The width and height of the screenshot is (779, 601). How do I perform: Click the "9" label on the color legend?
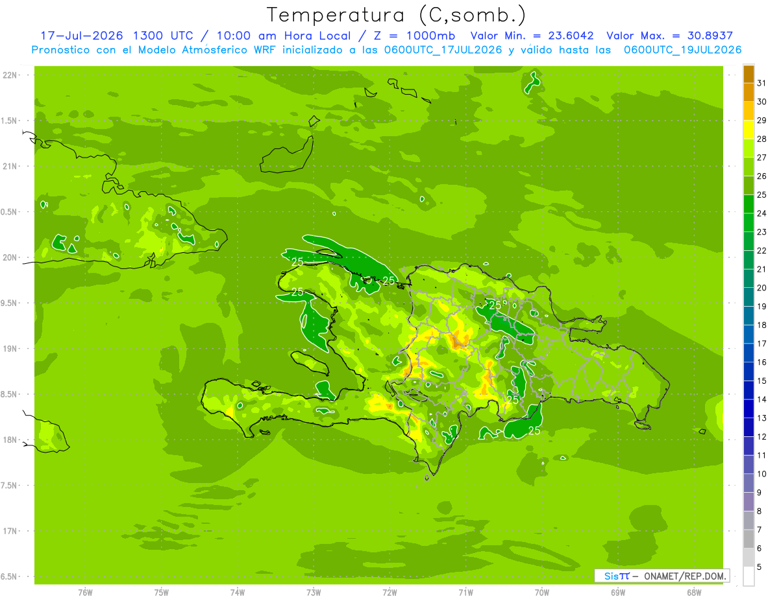(760, 492)
